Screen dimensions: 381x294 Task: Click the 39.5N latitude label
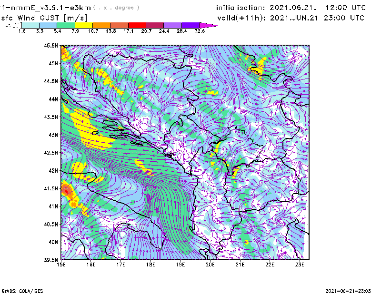(51, 260)
